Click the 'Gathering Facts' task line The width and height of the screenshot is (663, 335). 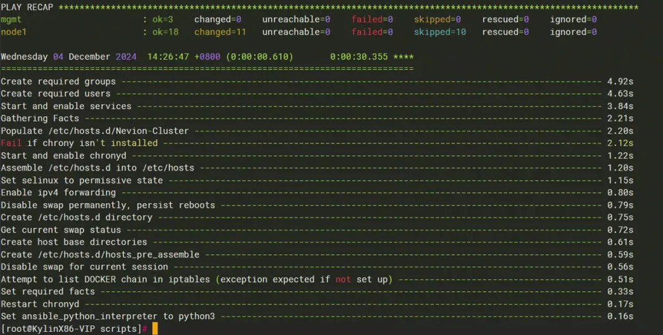coord(317,118)
